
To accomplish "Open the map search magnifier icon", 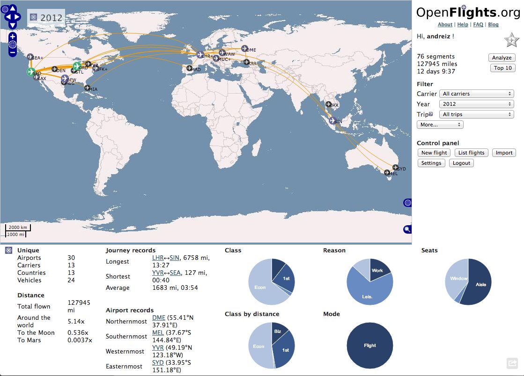I will (407, 229).
